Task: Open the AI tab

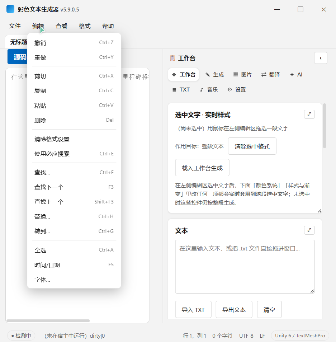Action: 296,75
